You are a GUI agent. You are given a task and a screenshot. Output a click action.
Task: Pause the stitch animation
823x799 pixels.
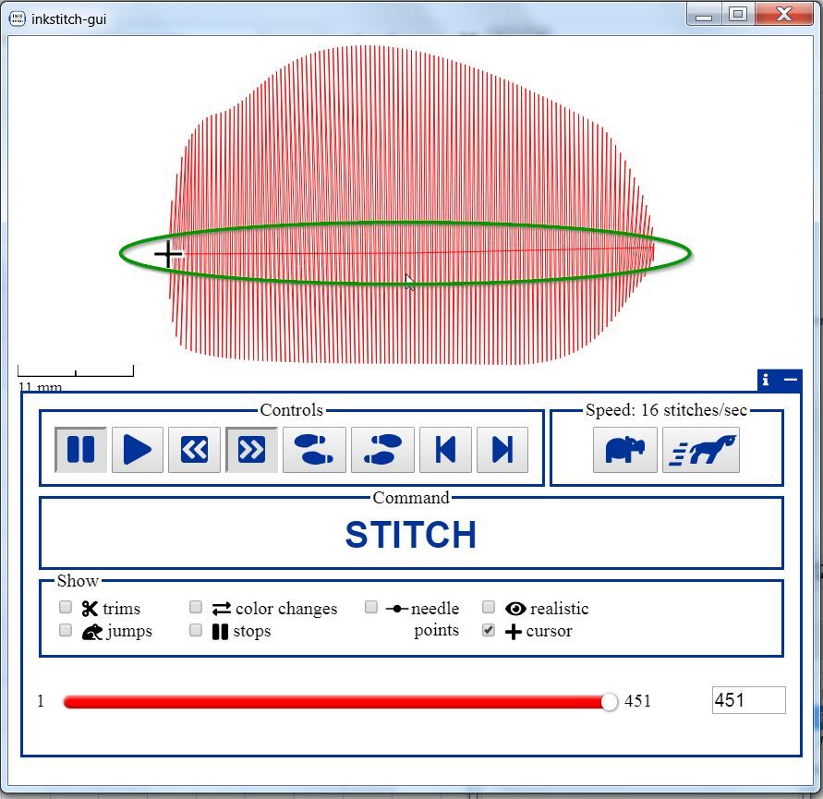pyautogui.click(x=81, y=450)
